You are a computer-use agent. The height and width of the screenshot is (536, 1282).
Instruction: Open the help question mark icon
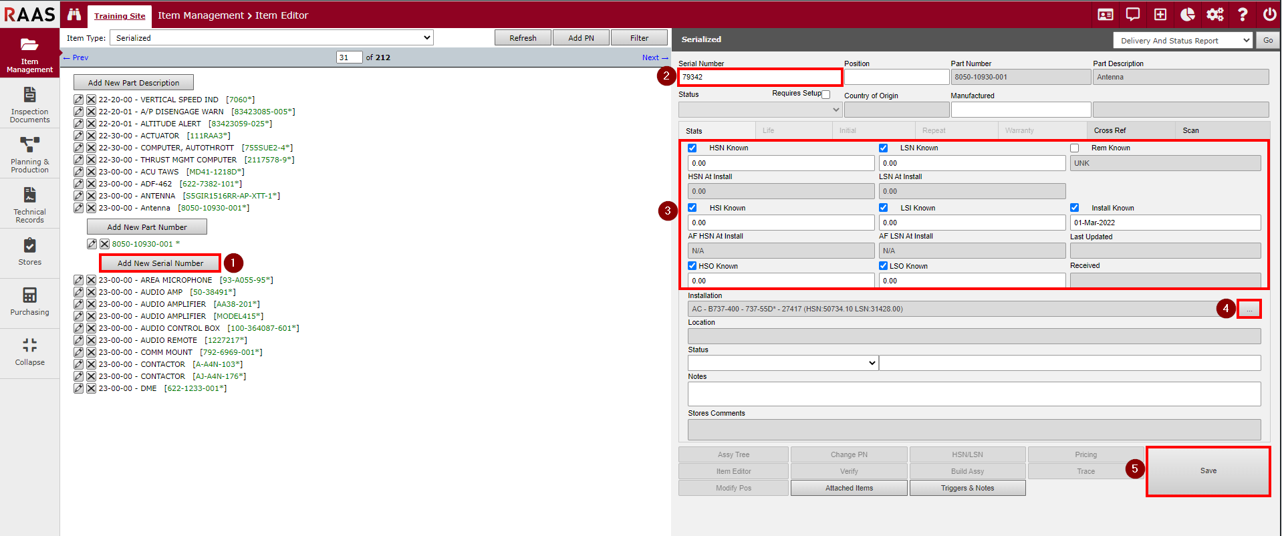(x=1243, y=15)
